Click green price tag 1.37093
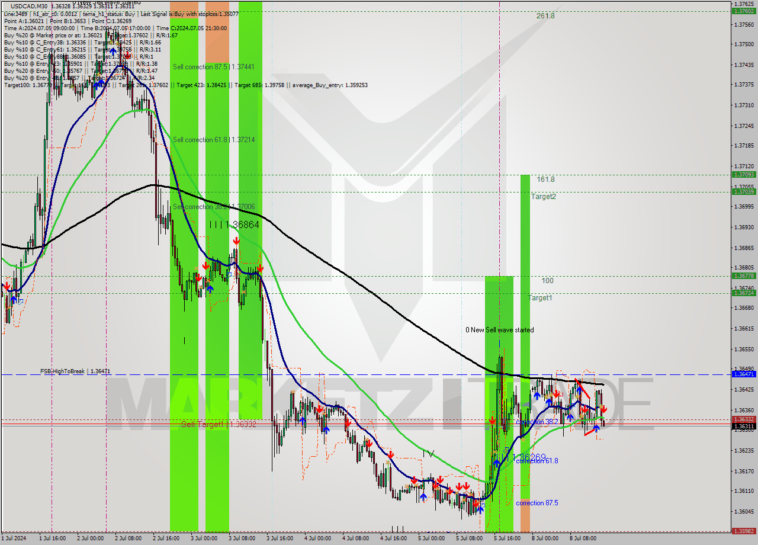The image size is (758, 545). point(743,174)
